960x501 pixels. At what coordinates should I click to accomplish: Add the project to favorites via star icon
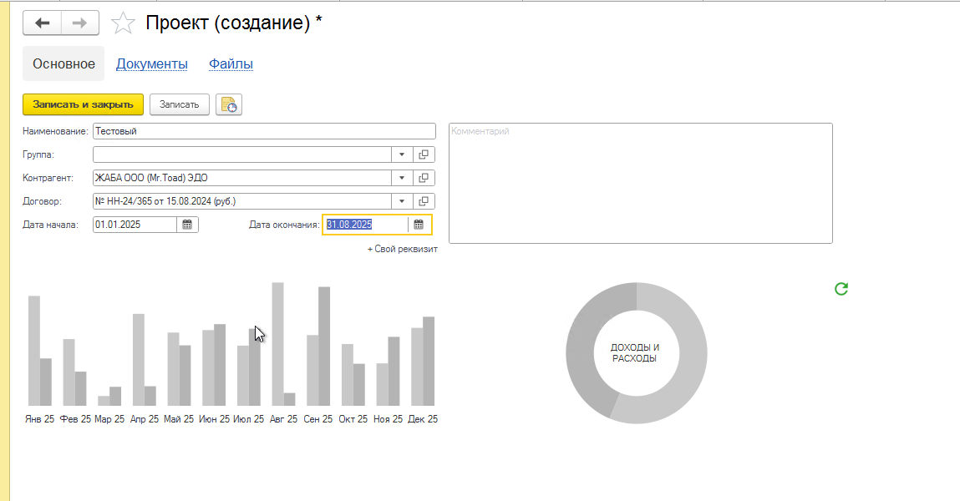click(123, 23)
